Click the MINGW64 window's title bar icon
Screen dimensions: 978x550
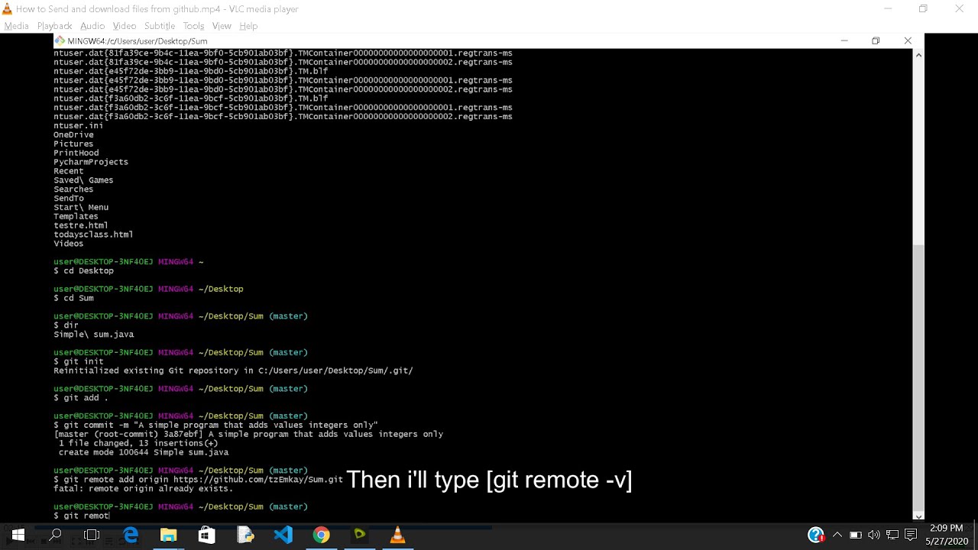60,40
